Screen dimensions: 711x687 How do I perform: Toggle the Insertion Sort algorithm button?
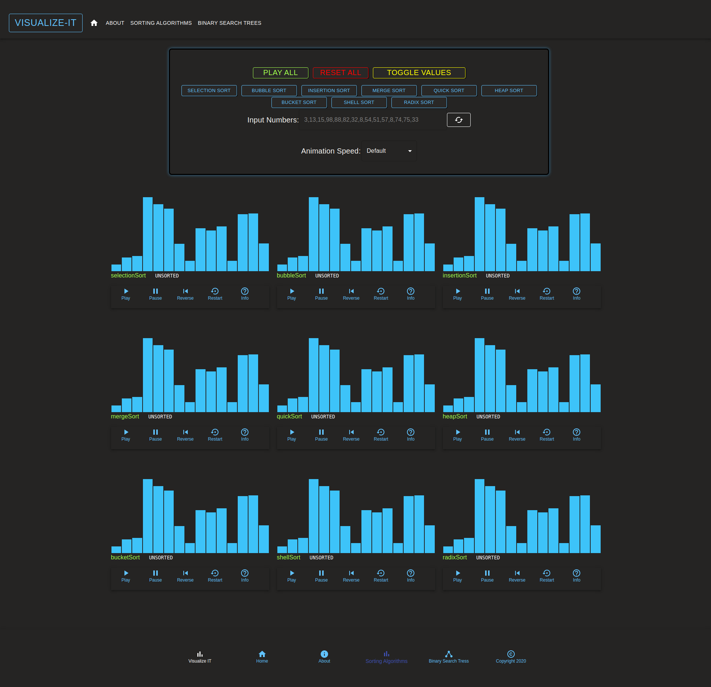[329, 91]
